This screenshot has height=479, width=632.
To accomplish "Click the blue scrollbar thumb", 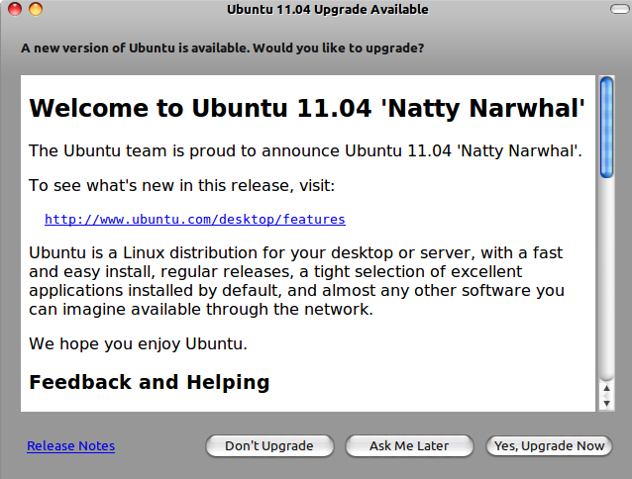I will point(606,128).
